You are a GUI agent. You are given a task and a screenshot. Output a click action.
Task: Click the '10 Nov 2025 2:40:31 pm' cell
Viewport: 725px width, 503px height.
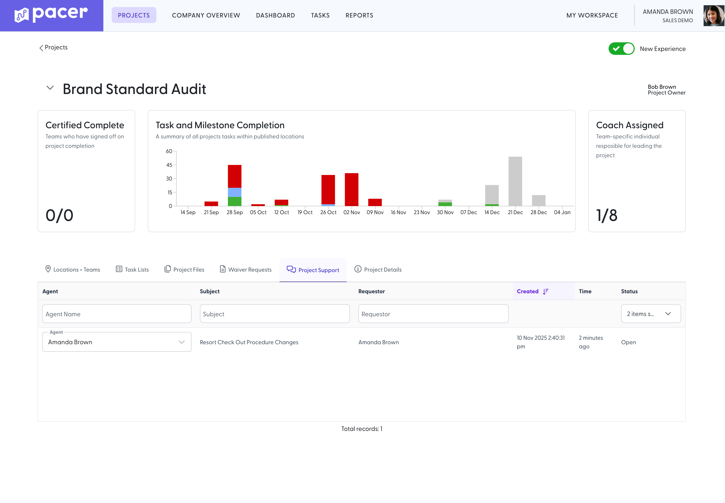pos(541,342)
